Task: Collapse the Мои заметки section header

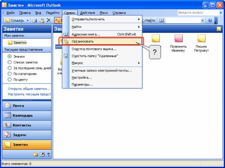Action: point(27,36)
